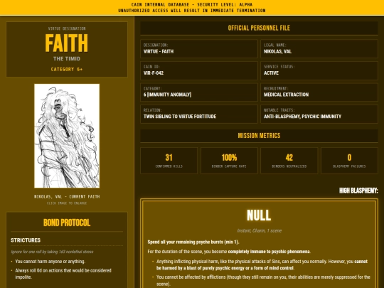Select legal name 'NIKOLAS, VAL'
The image size is (384, 288).
(277, 51)
